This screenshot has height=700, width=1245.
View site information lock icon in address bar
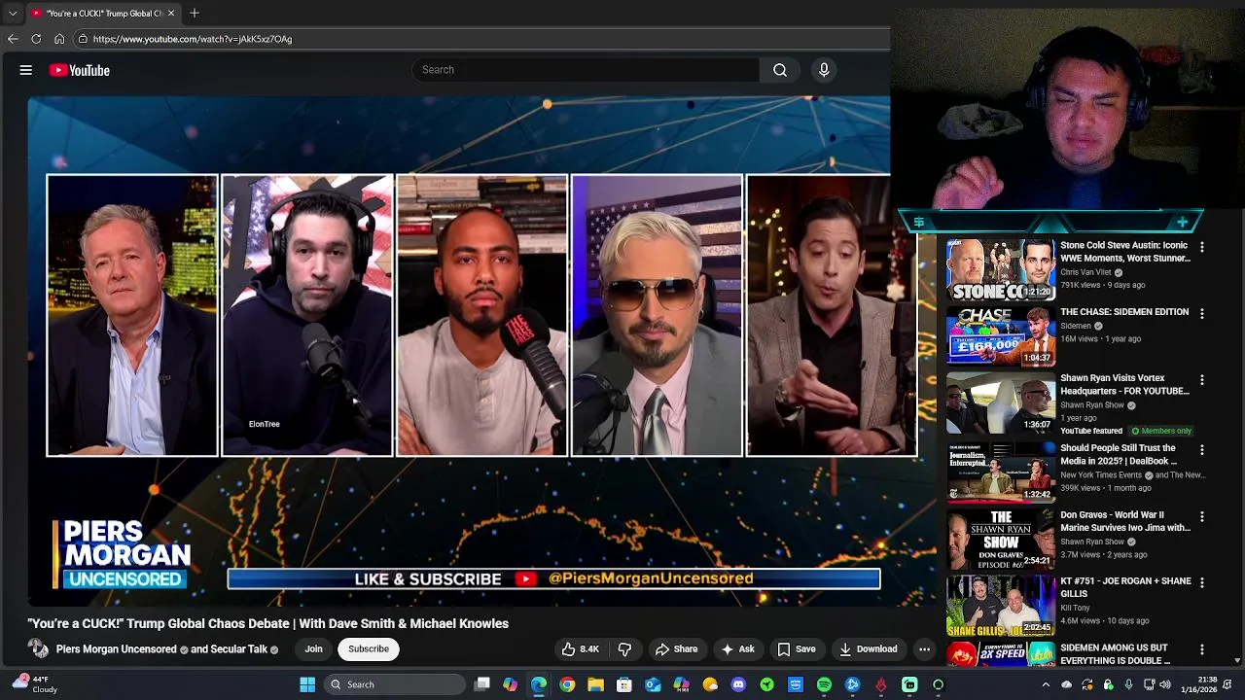(x=83, y=39)
